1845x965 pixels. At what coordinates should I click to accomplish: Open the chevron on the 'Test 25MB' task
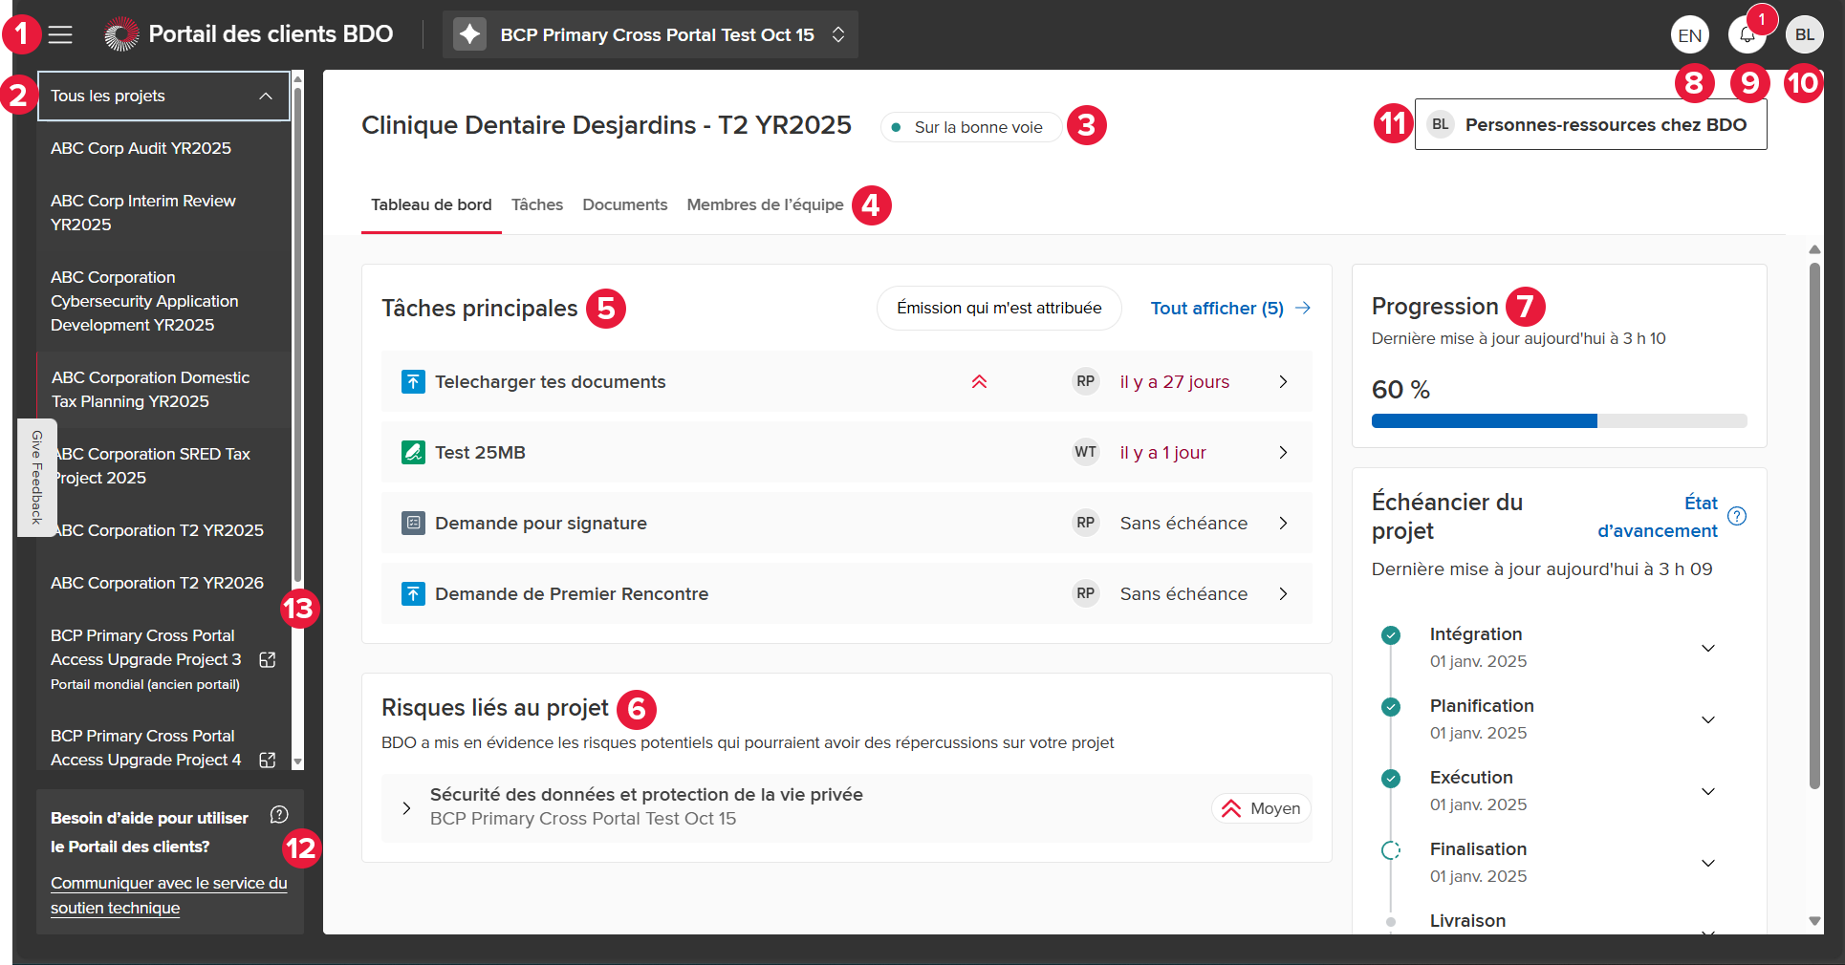click(1283, 452)
